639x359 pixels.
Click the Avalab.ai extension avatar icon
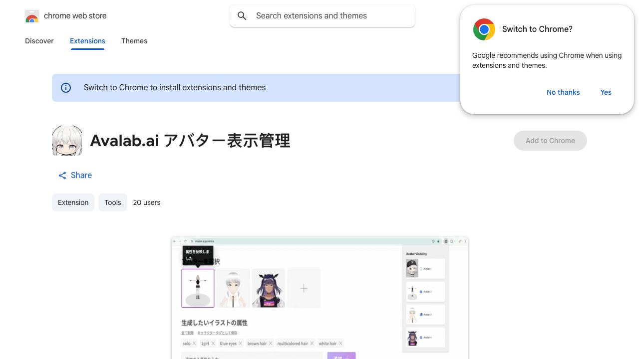pos(67,141)
